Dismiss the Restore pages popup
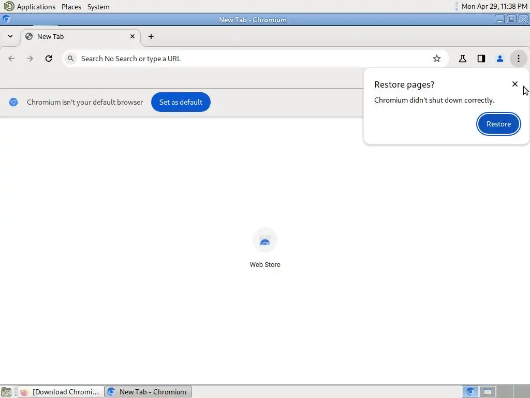This screenshot has width=530, height=398. click(x=515, y=84)
